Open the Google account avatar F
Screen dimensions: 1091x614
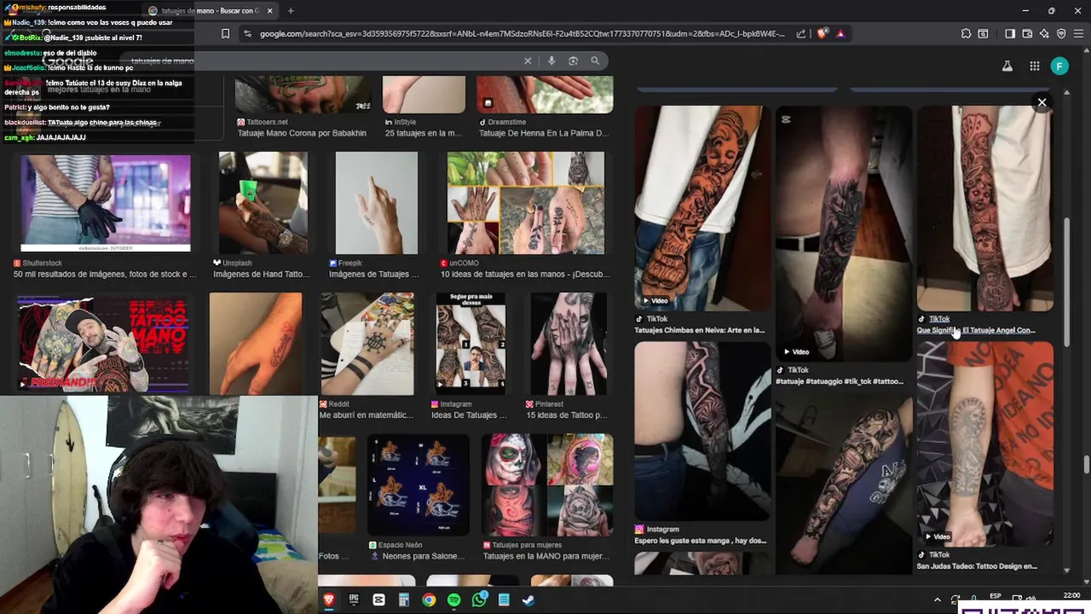tap(1059, 66)
